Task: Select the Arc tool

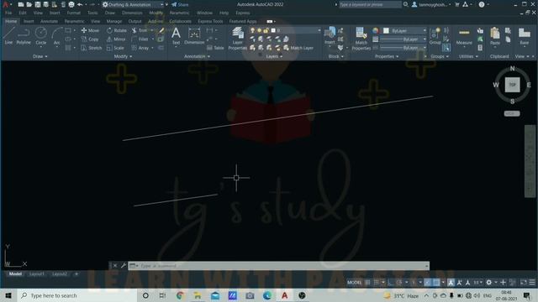Action: coord(56,36)
